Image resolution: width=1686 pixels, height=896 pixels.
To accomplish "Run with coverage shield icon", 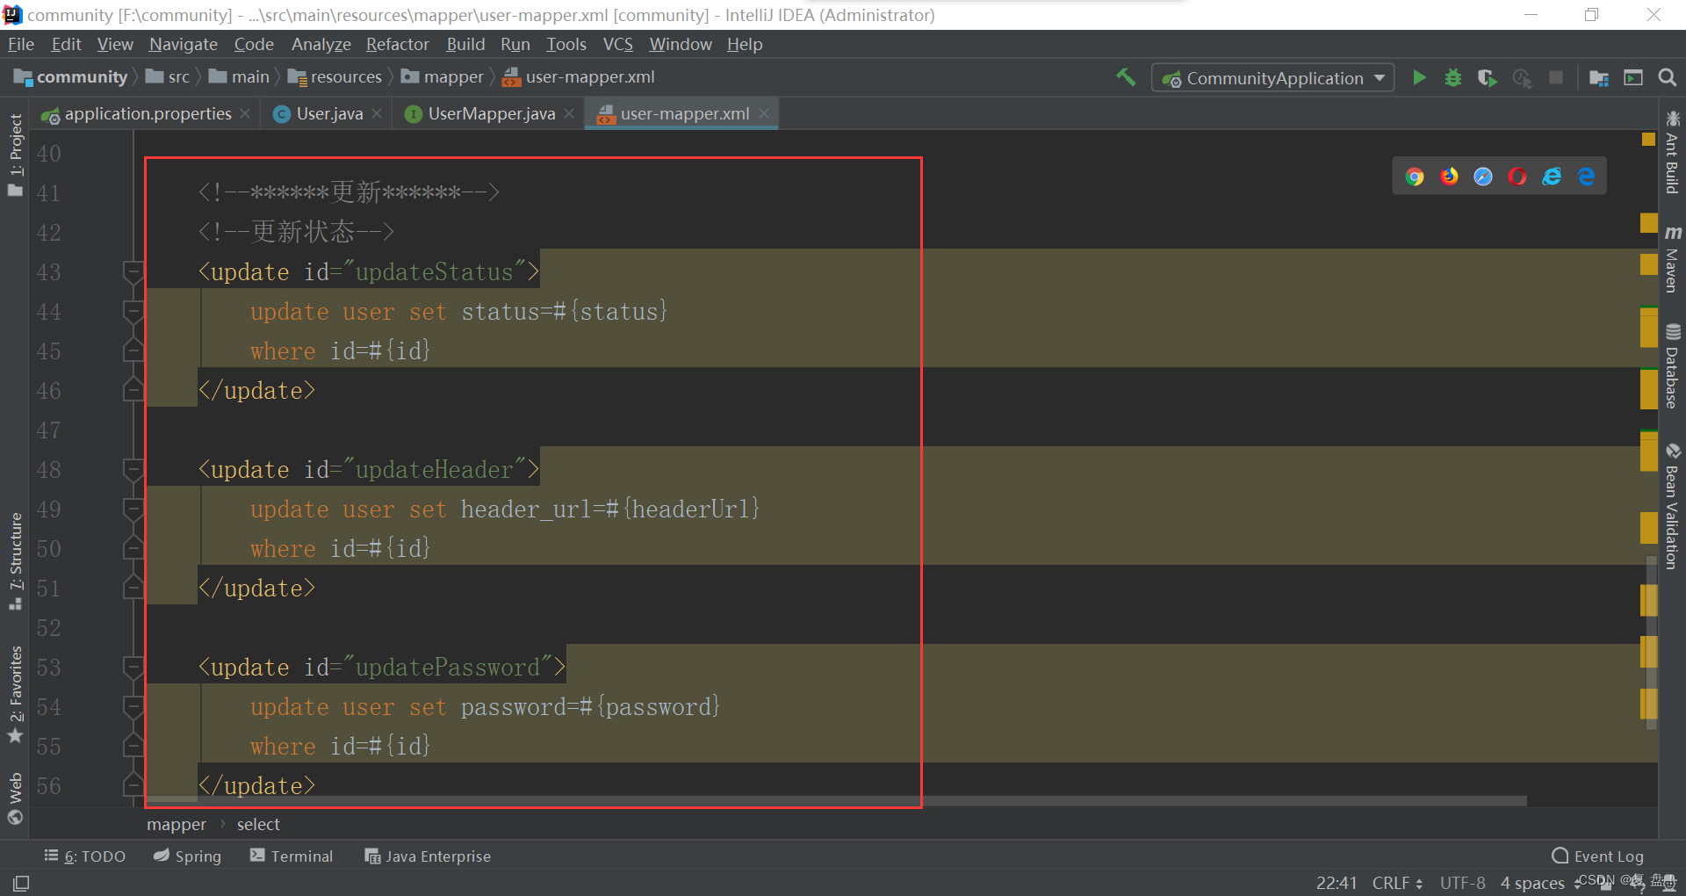I will click(1487, 78).
